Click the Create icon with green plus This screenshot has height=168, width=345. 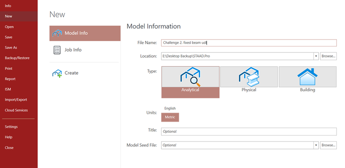coord(57,73)
